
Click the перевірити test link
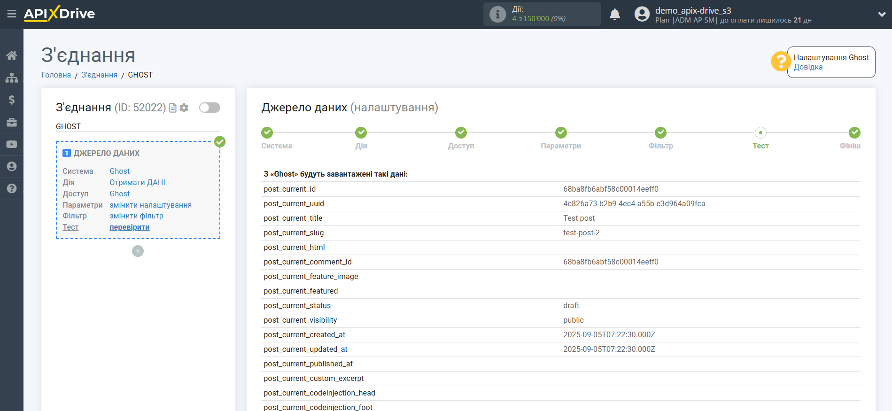(x=130, y=227)
